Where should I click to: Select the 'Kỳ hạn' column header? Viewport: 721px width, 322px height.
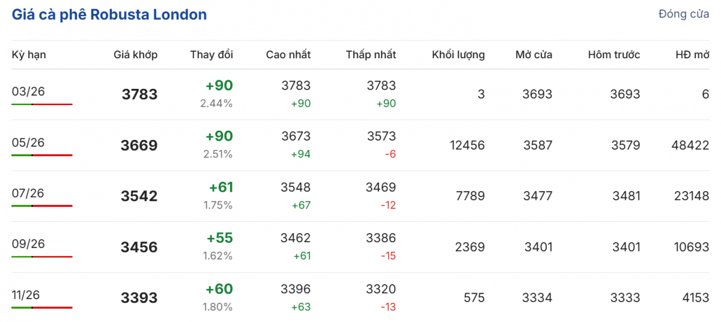click(29, 55)
